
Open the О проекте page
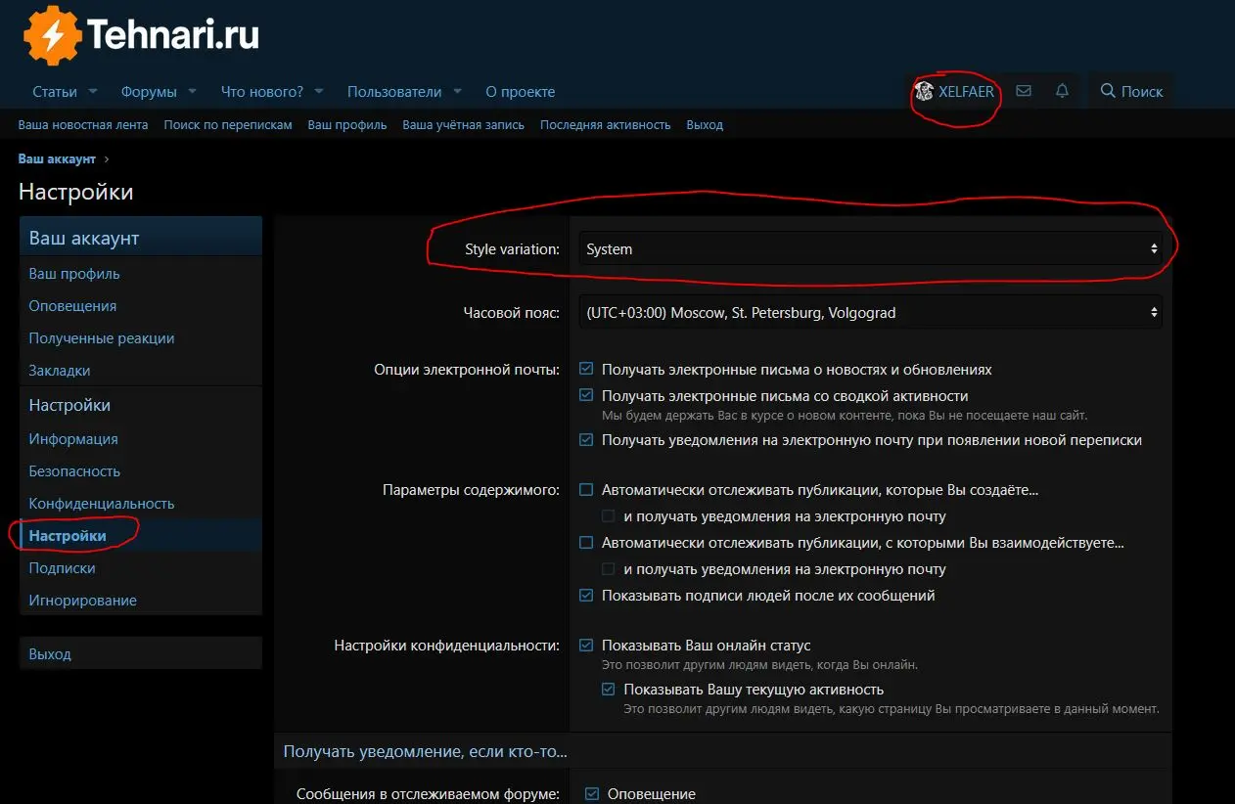coord(521,91)
